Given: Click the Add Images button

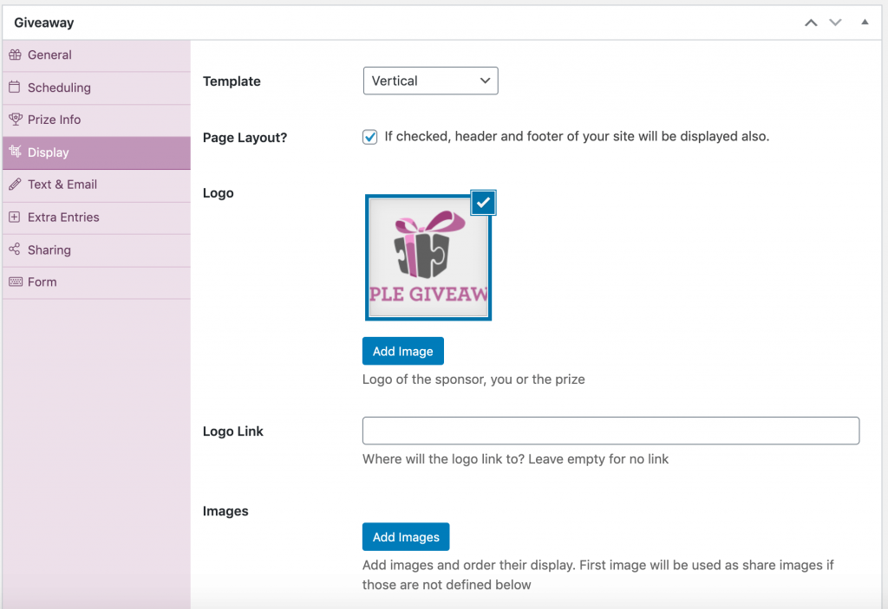Looking at the screenshot, I should pos(406,537).
